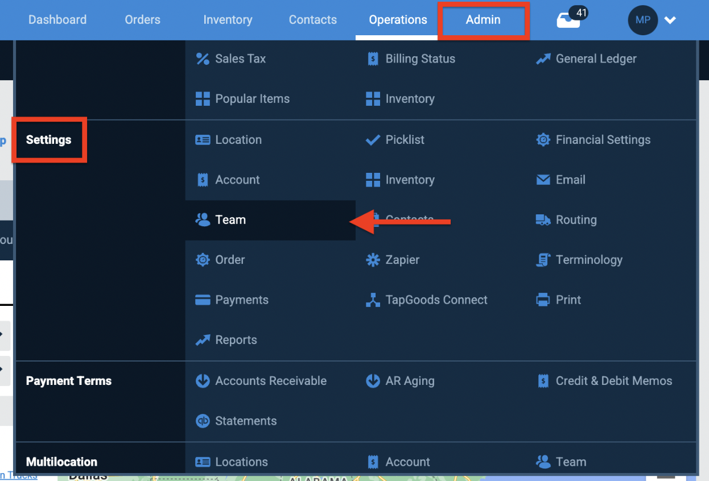709x481 pixels.
Task: Select the Multilocation section header
Action: (x=61, y=462)
